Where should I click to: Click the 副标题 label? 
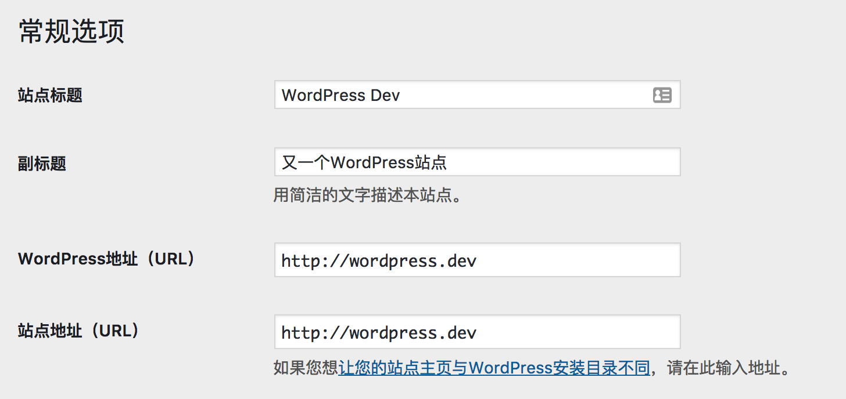42,164
